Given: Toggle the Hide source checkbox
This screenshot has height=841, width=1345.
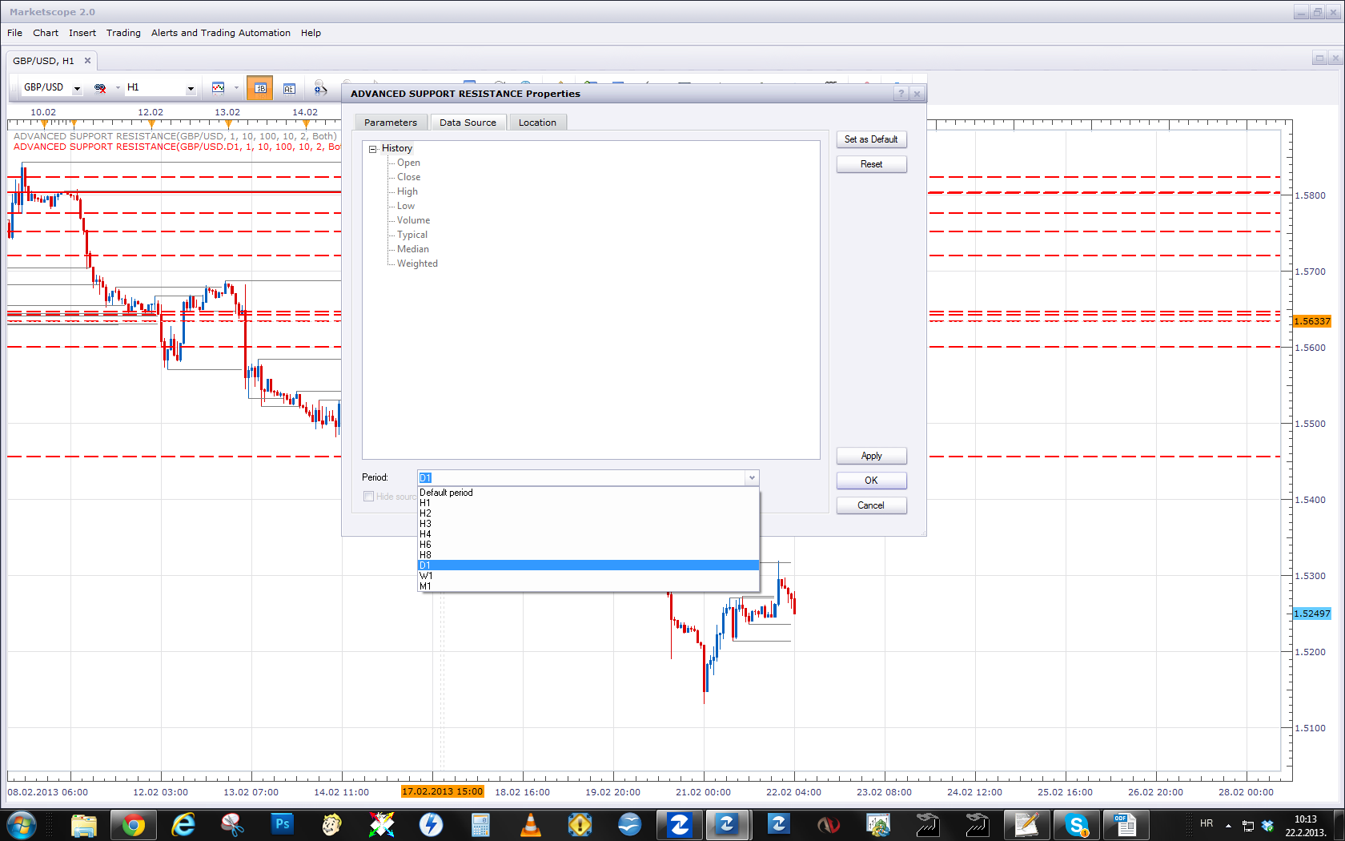Looking at the screenshot, I should [368, 497].
